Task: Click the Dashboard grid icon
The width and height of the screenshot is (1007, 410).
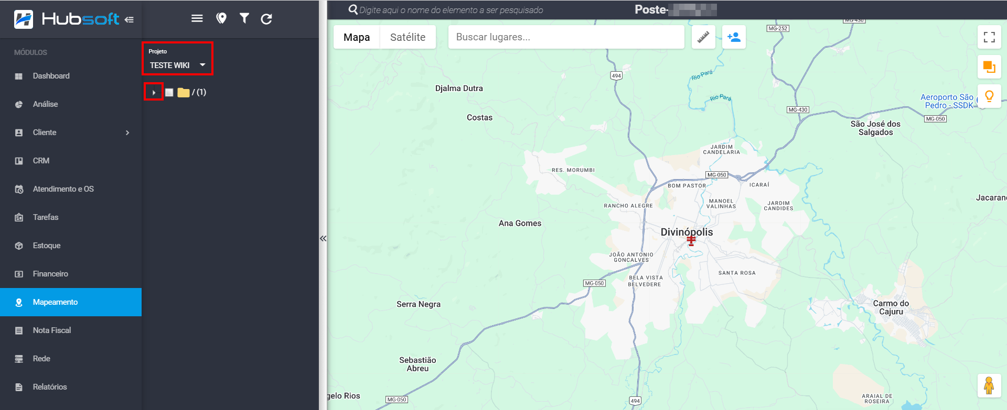Action: coord(19,76)
